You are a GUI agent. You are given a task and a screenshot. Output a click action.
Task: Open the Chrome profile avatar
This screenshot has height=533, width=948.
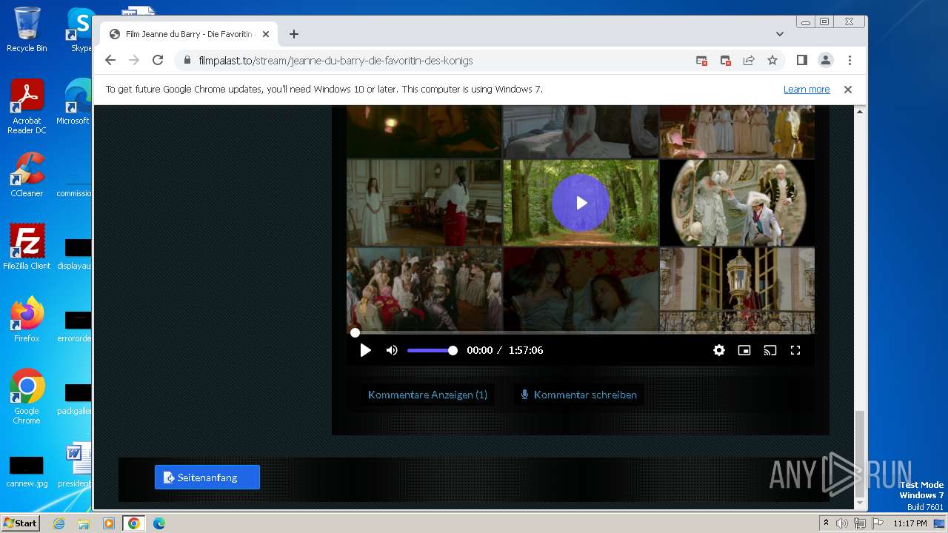(826, 61)
